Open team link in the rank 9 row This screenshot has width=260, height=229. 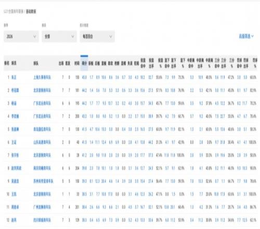pyautogui.click(x=43, y=181)
